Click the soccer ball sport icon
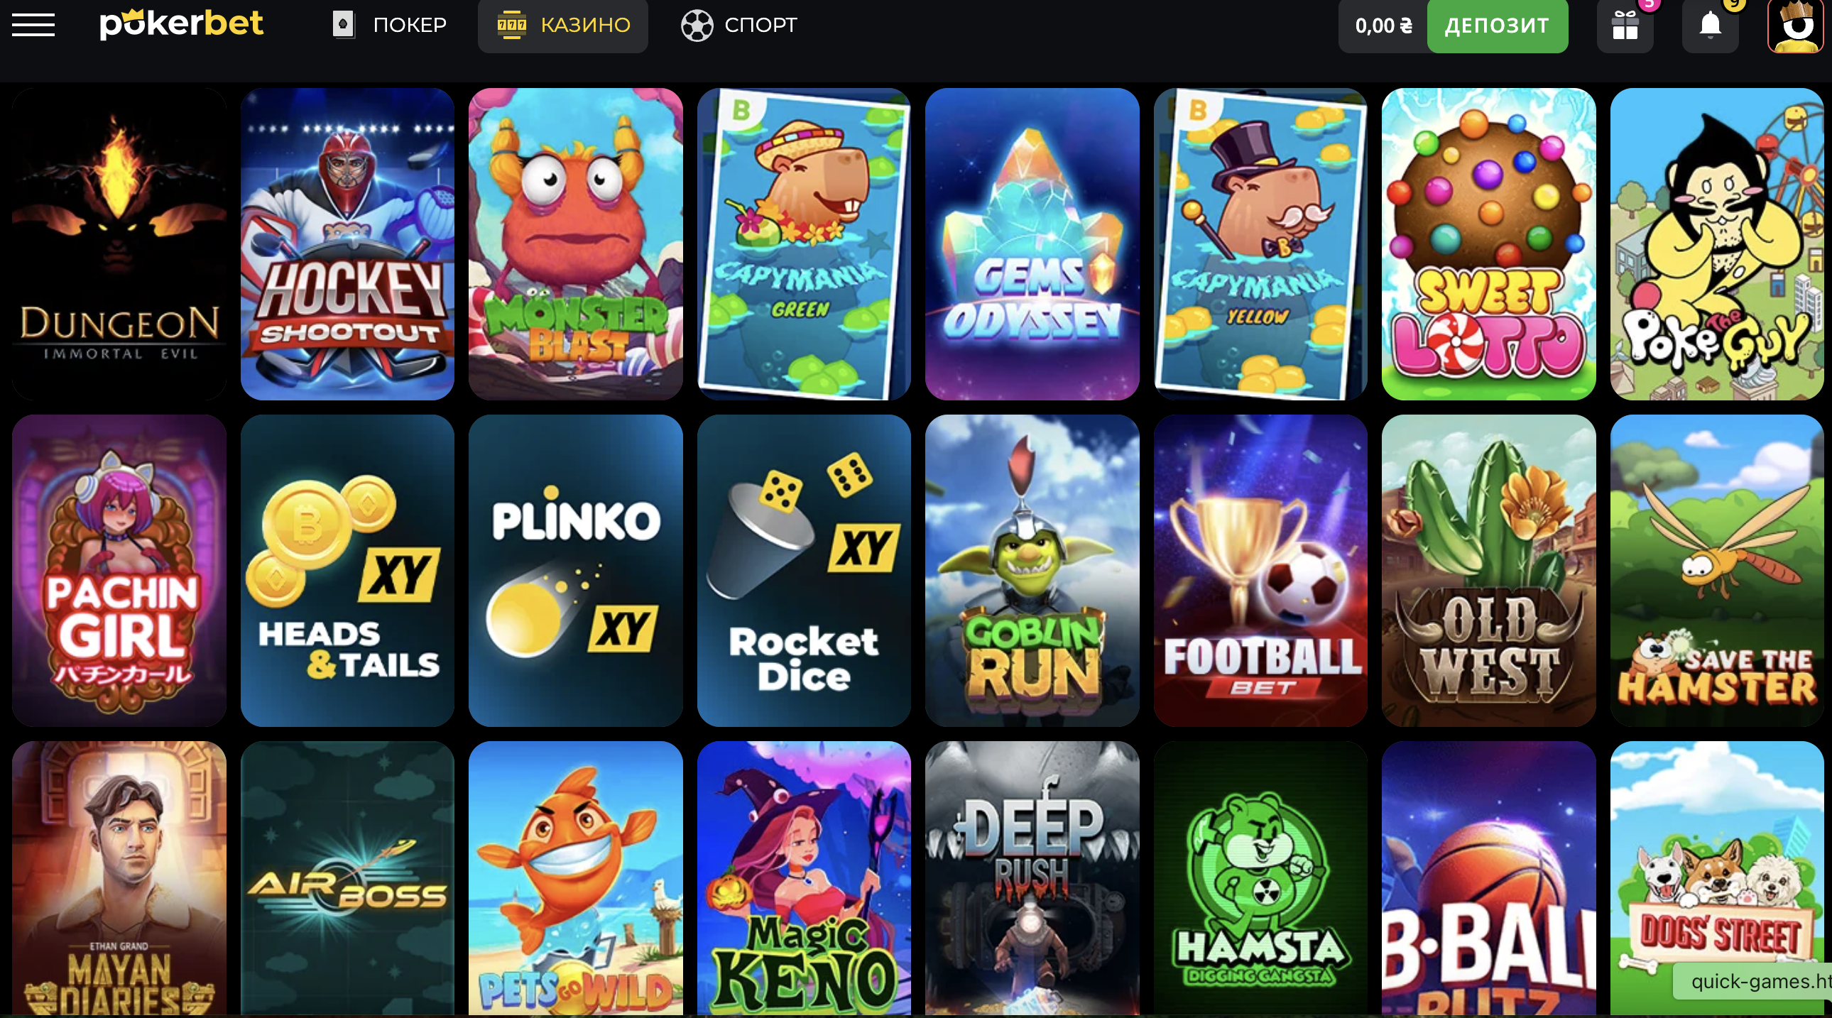This screenshot has height=1018, width=1832. coord(697,26)
